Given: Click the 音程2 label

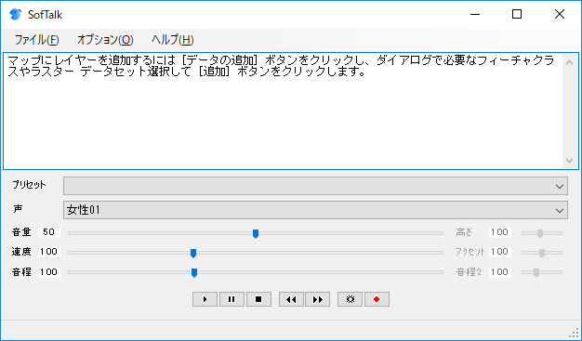Looking at the screenshot, I should [469, 272].
